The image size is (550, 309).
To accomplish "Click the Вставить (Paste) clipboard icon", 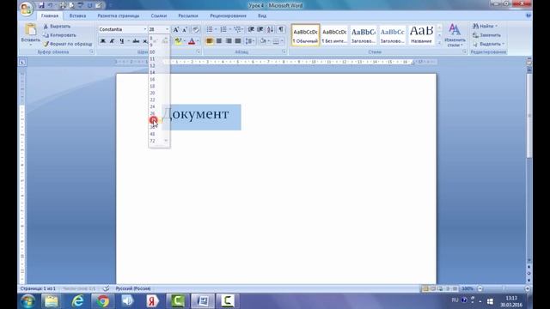I will coord(31,30).
